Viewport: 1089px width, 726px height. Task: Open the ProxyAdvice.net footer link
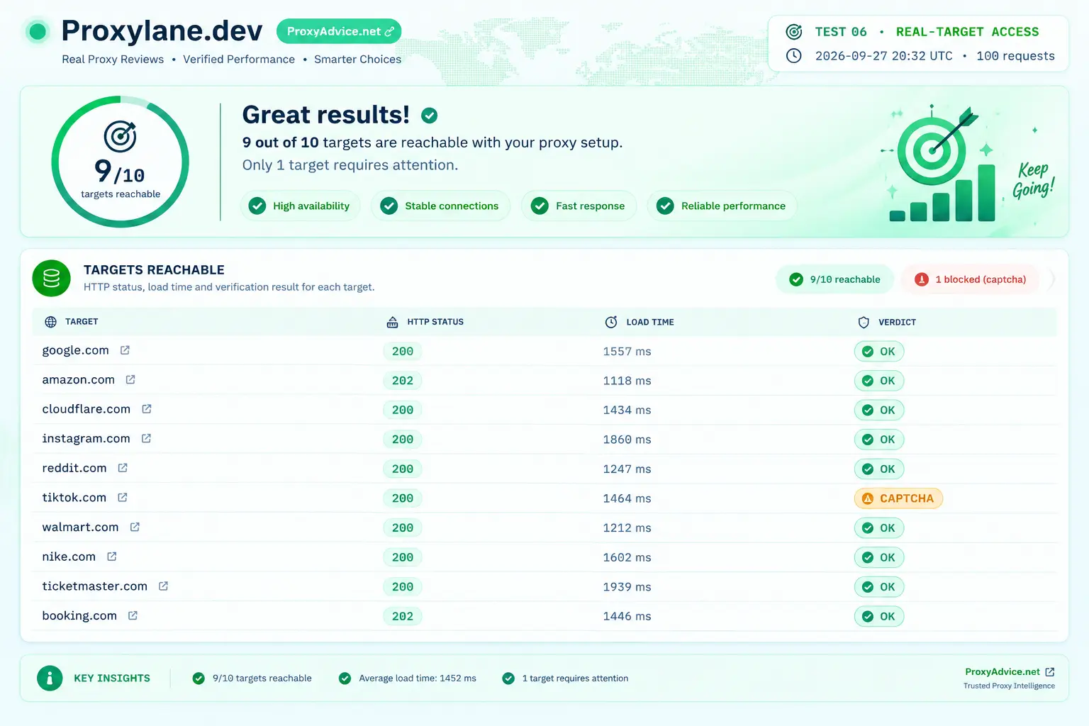pos(1002,671)
